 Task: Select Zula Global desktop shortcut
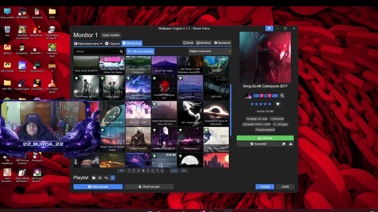[x=37, y=85]
